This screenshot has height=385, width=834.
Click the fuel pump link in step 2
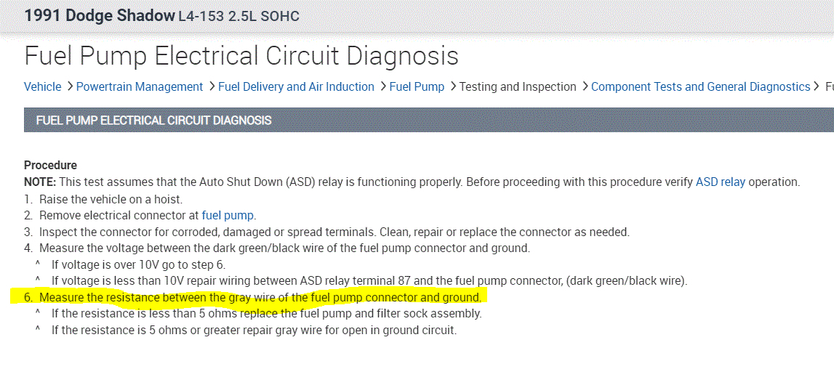[228, 215]
